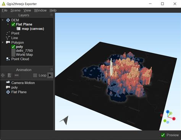181x140 pixels.
Task: Click the Qgis2threejs app icon in title bar
Action: (x=3, y=4)
